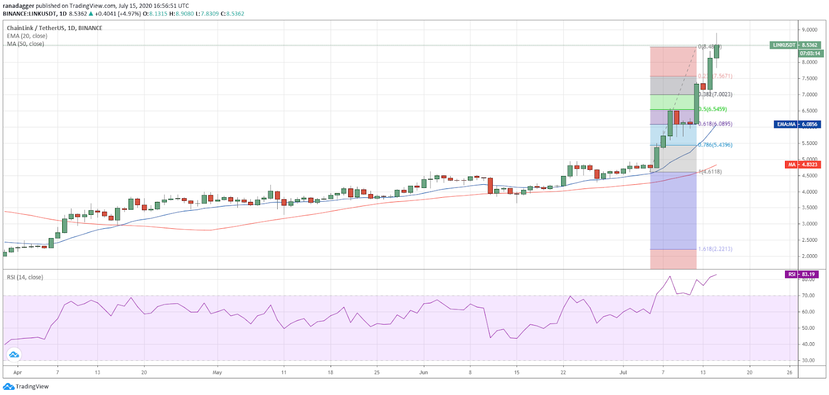The image size is (829, 395).
Task: Click the header text BINANCE:LINKUSDT, 1D
Action: pos(35,14)
